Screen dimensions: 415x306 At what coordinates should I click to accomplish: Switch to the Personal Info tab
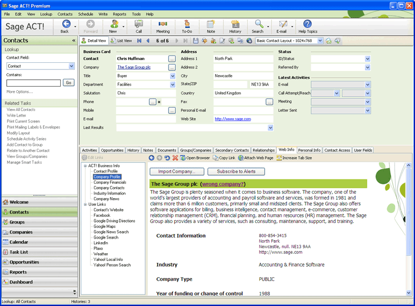pos(309,150)
